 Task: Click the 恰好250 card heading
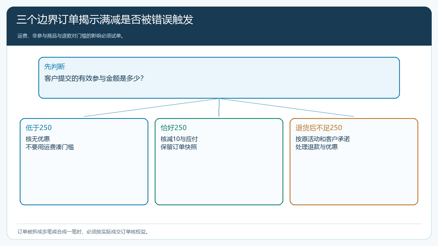click(174, 128)
